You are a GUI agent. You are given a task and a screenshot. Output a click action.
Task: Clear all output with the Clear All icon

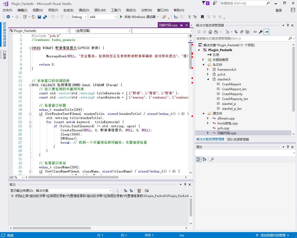click(139, 191)
